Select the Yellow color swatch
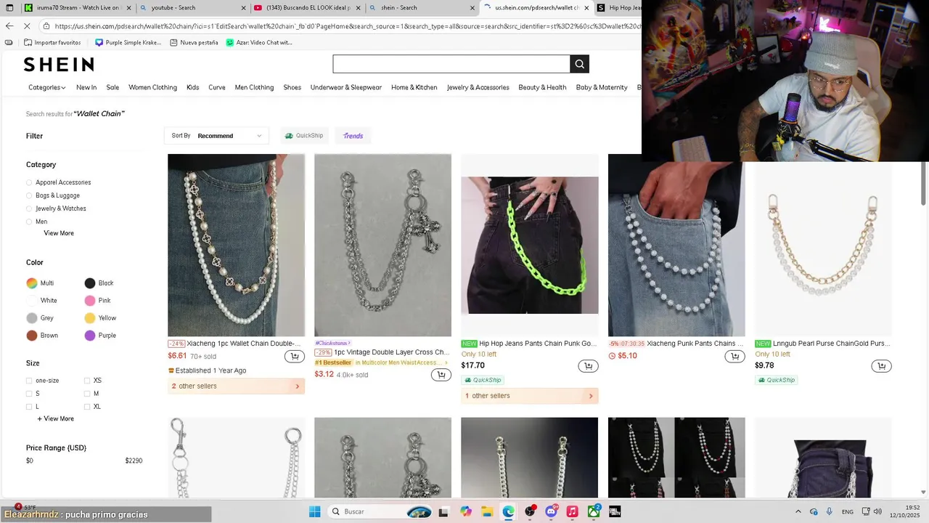The image size is (929, 523). click(90, 318)
